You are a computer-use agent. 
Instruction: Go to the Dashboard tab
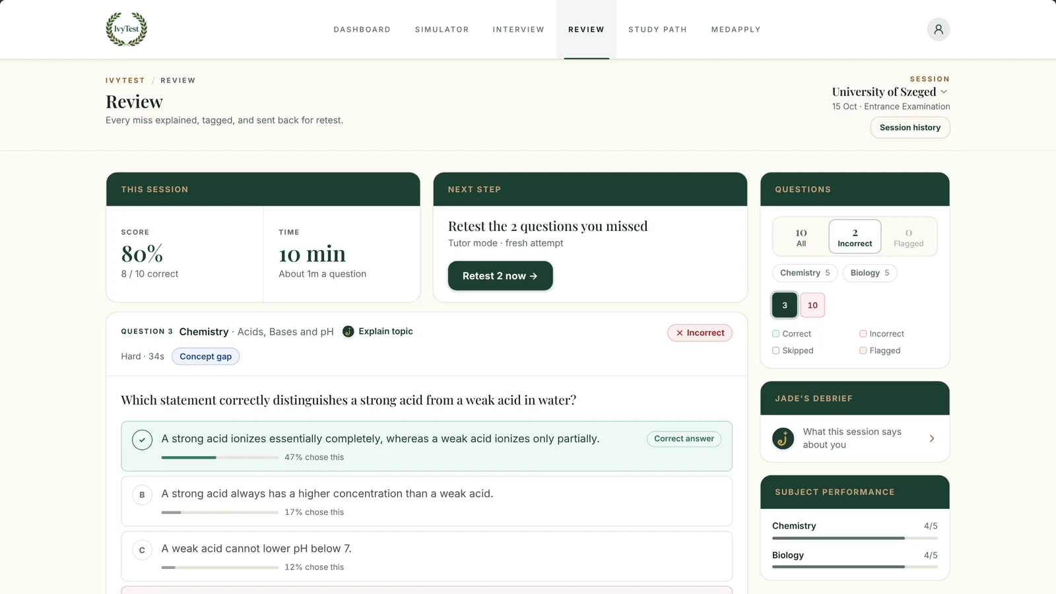(x=362, y=30)
